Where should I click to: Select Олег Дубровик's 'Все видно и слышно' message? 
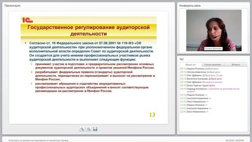201,82
